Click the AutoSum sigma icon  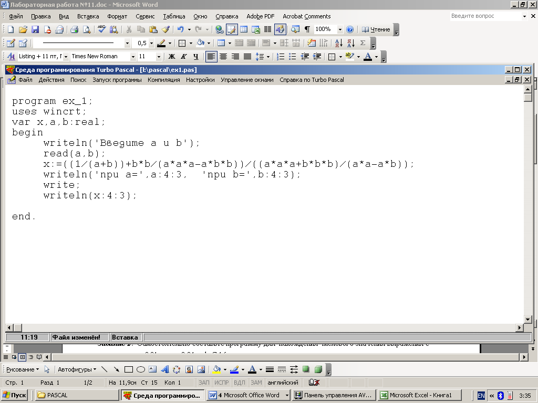point(363,43)
